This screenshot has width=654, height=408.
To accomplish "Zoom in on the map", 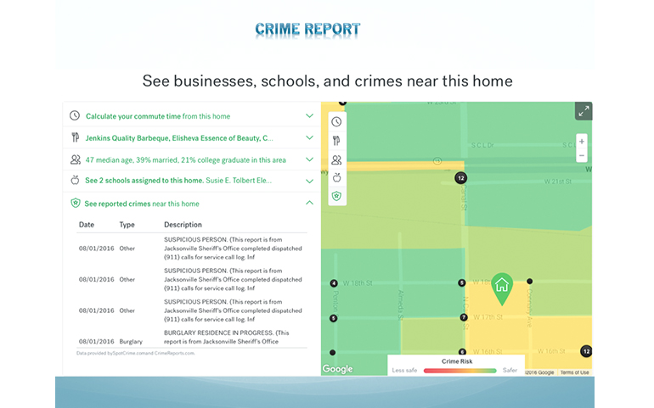I will click(581, 142).
